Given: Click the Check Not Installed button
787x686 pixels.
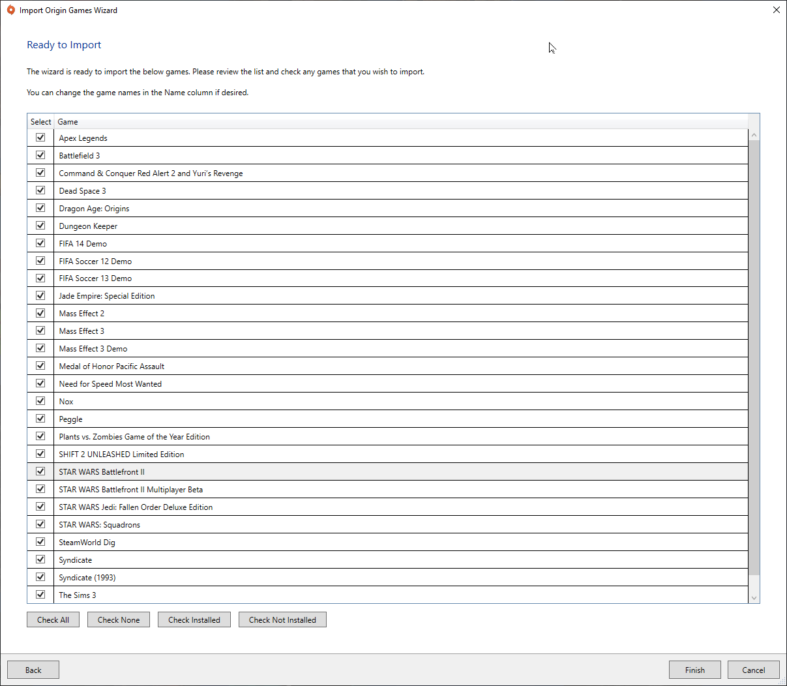Looking at the screenshot, I should (x=282, y=619).
